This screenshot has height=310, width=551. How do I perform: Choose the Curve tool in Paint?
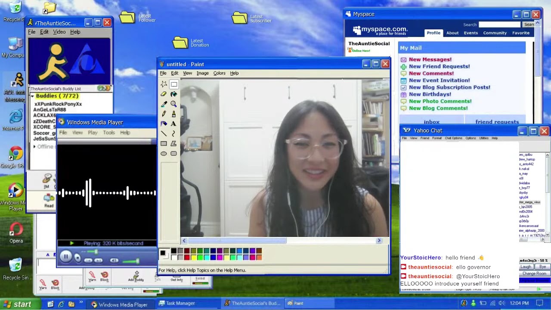174,134
